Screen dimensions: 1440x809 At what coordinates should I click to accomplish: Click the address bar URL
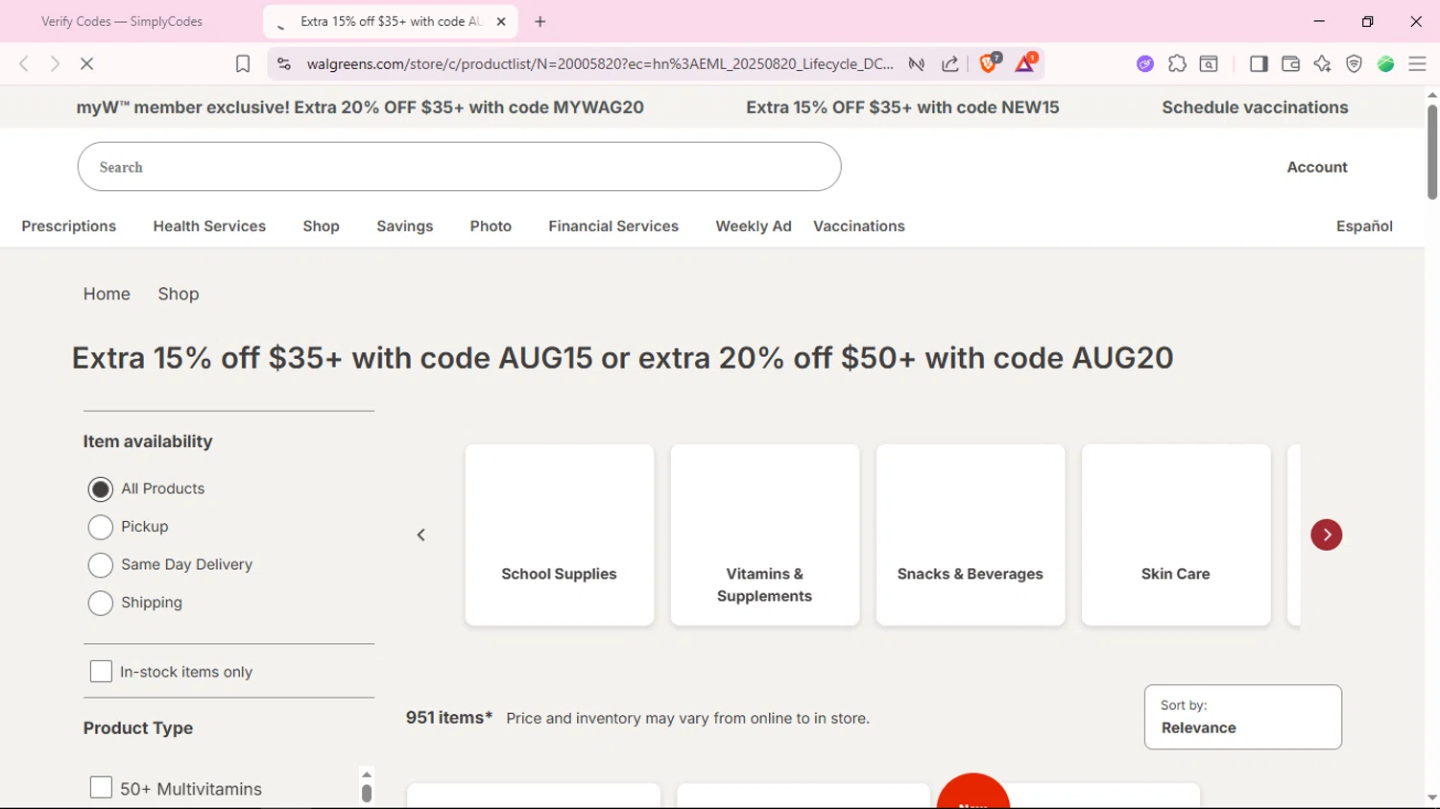[600, 64]
